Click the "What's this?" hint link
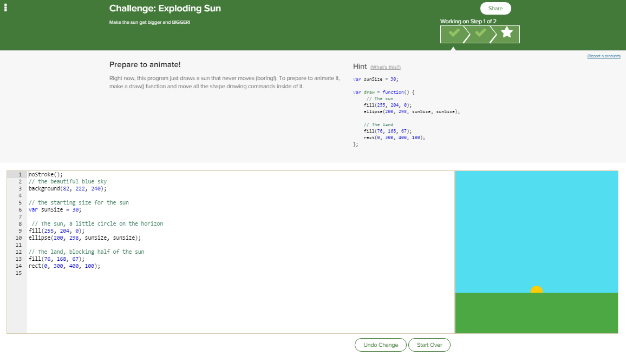The image size is (626, 356). [385, 67]
